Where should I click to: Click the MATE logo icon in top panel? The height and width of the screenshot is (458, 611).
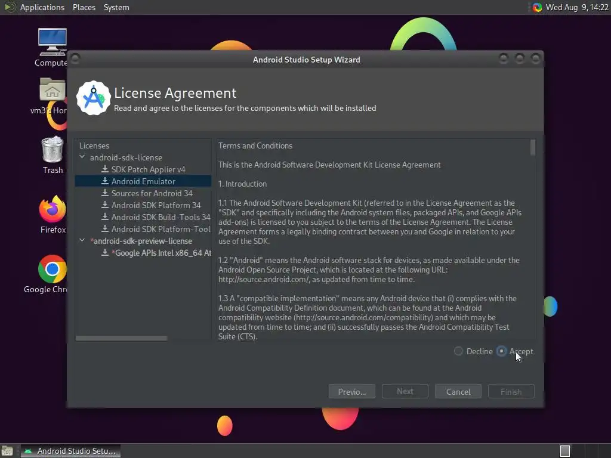(x=10, y=7)
